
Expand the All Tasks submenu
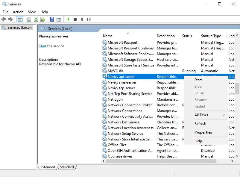[x=206, y=115]
